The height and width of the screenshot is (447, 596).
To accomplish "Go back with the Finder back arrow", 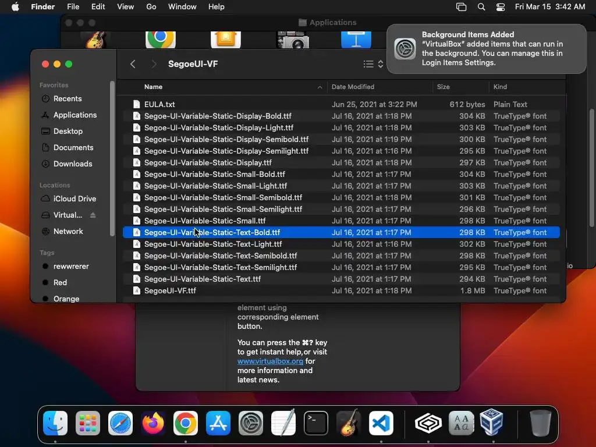I will 133,64.
